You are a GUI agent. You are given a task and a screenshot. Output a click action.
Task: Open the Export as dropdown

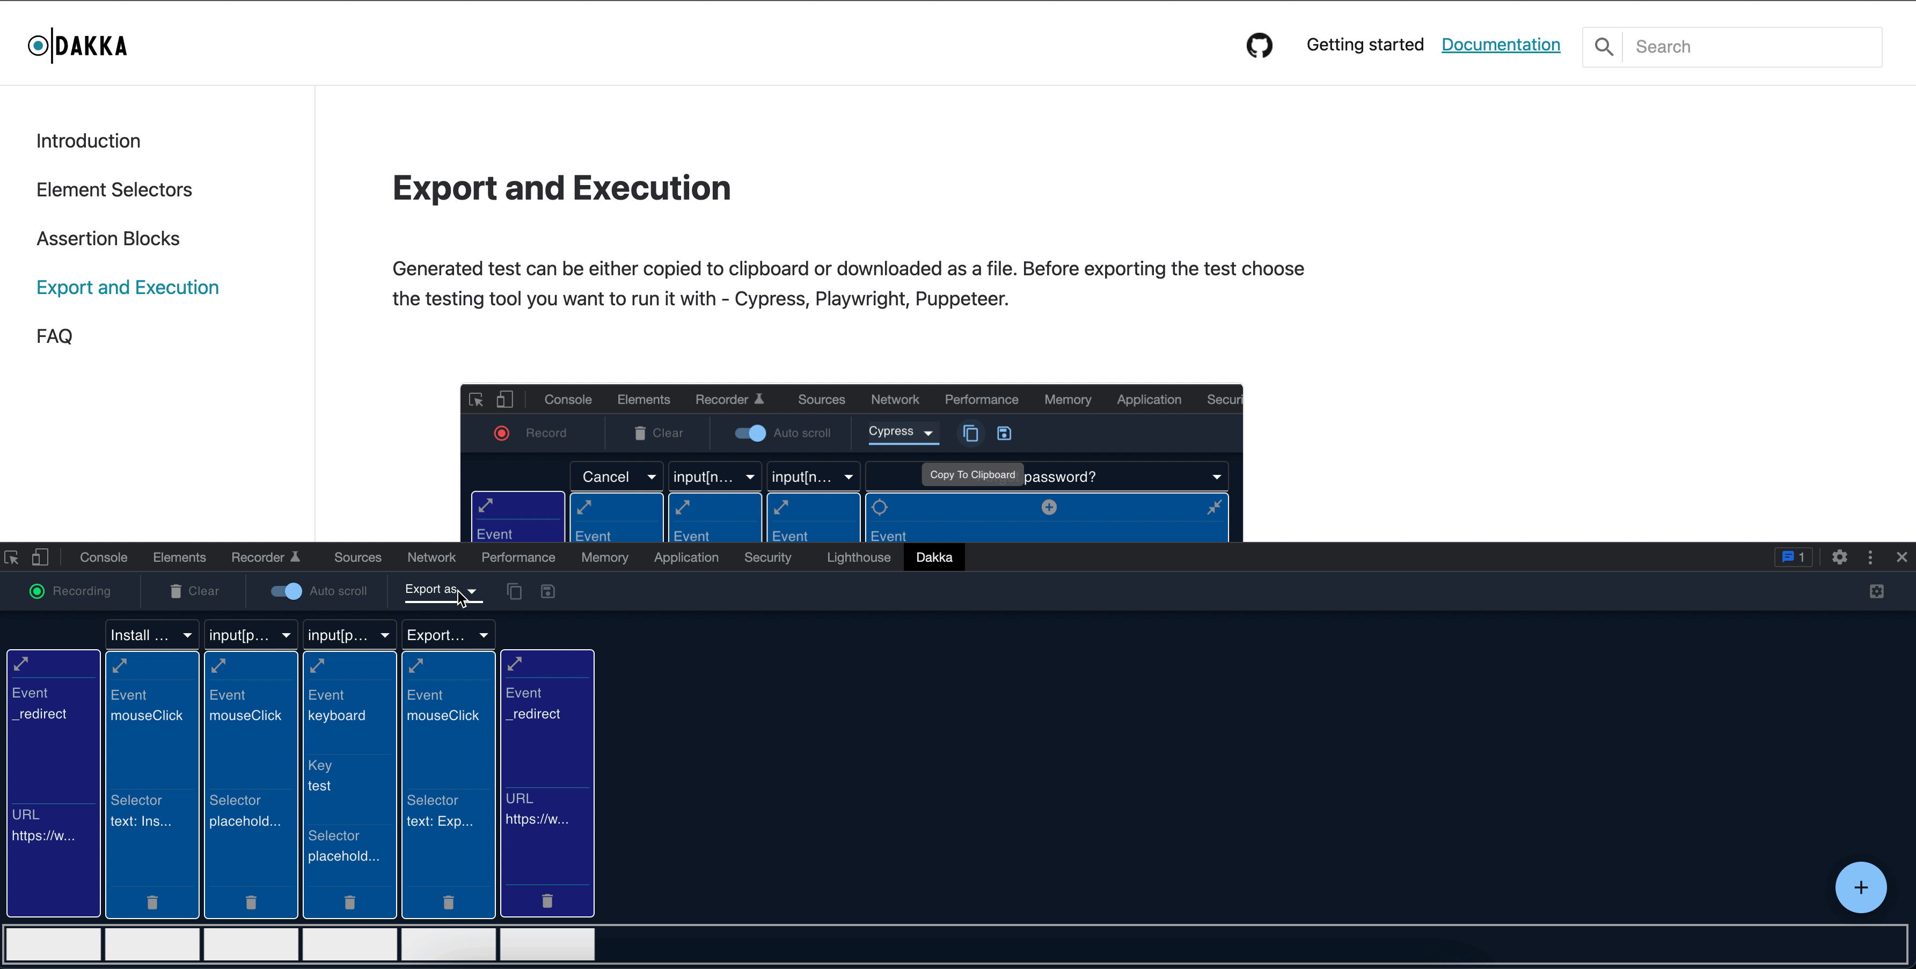(443, 591)
